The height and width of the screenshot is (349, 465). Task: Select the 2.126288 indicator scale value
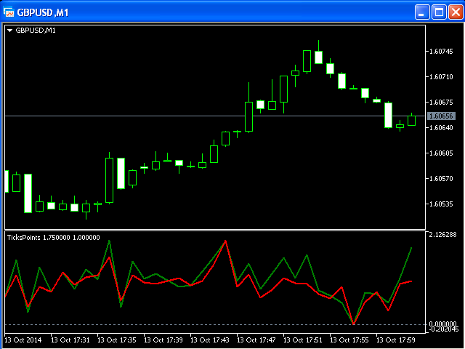(x=442, y=235)
